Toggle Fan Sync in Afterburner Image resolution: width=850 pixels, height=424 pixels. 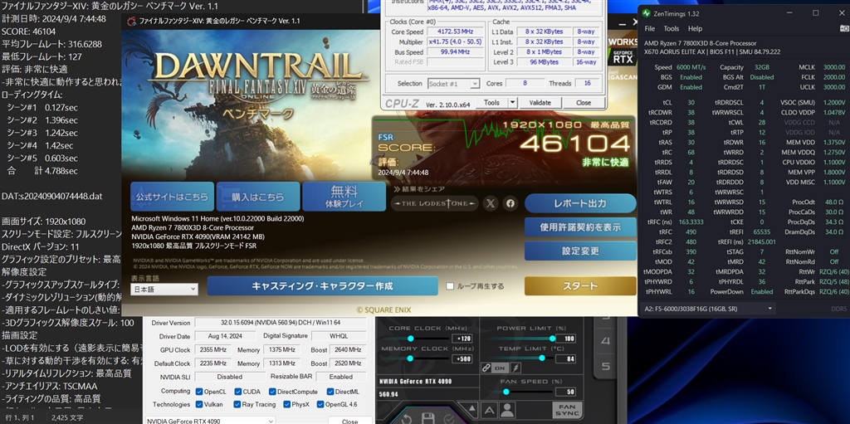[x=567, y=409]
